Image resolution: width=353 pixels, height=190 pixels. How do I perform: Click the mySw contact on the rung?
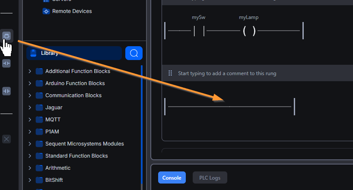click(199, 31)
